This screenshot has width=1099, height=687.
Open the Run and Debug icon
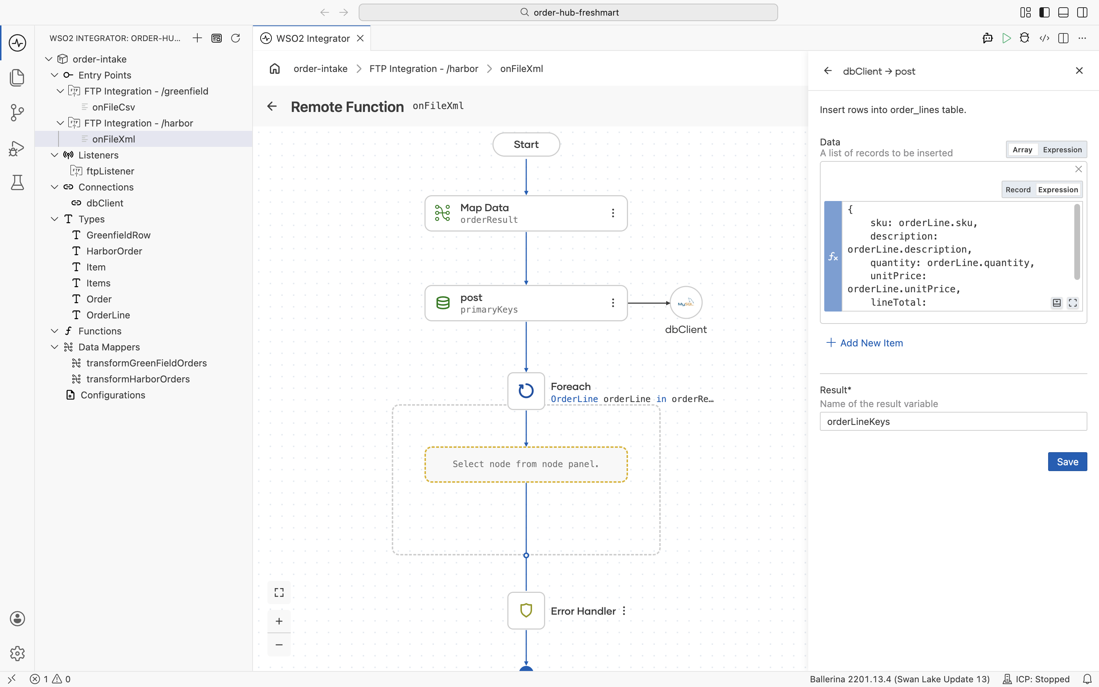coord(17,148)
